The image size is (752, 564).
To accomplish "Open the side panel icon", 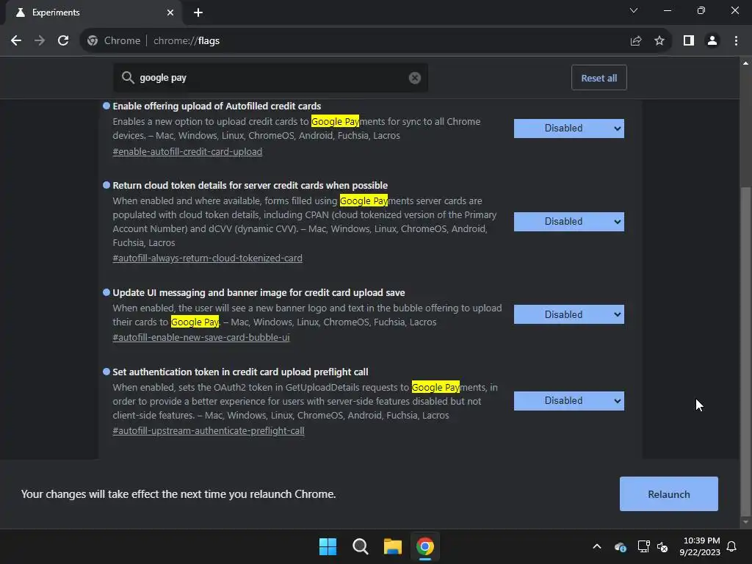I will 689,41.
